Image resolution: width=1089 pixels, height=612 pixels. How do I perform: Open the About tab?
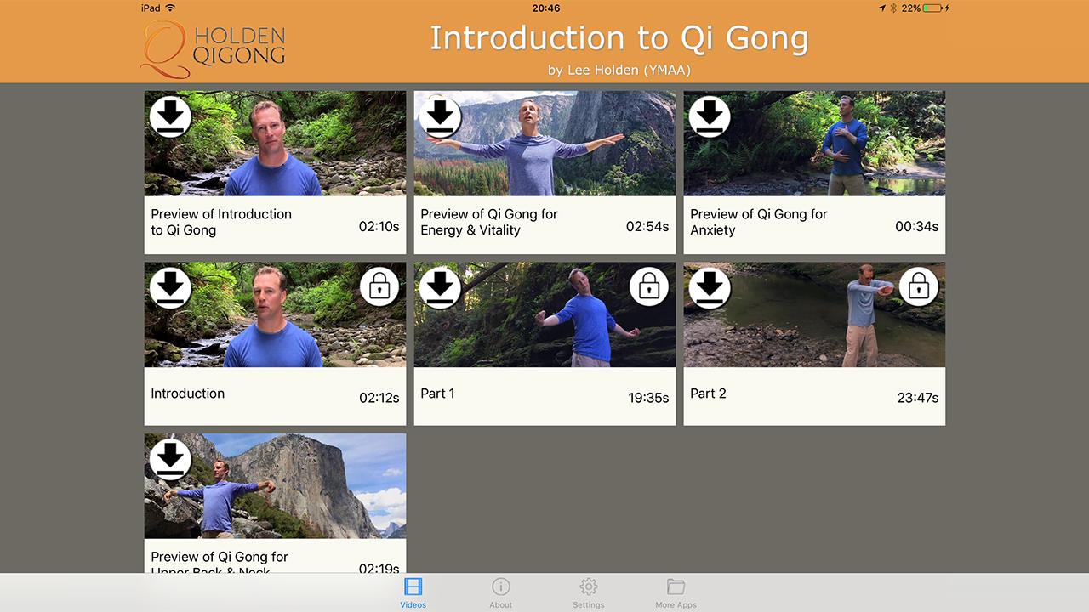[501, 592]
